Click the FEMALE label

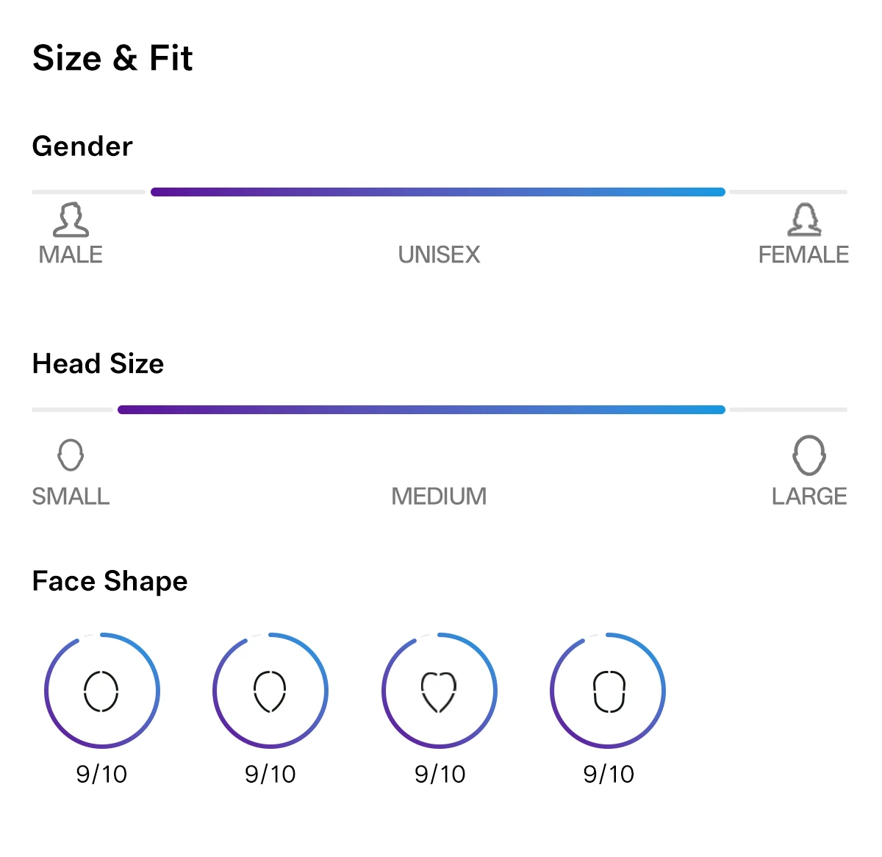coord(803,255)
